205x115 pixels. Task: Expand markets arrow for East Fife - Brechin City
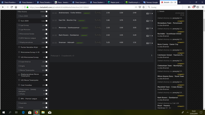pos(152,21)
